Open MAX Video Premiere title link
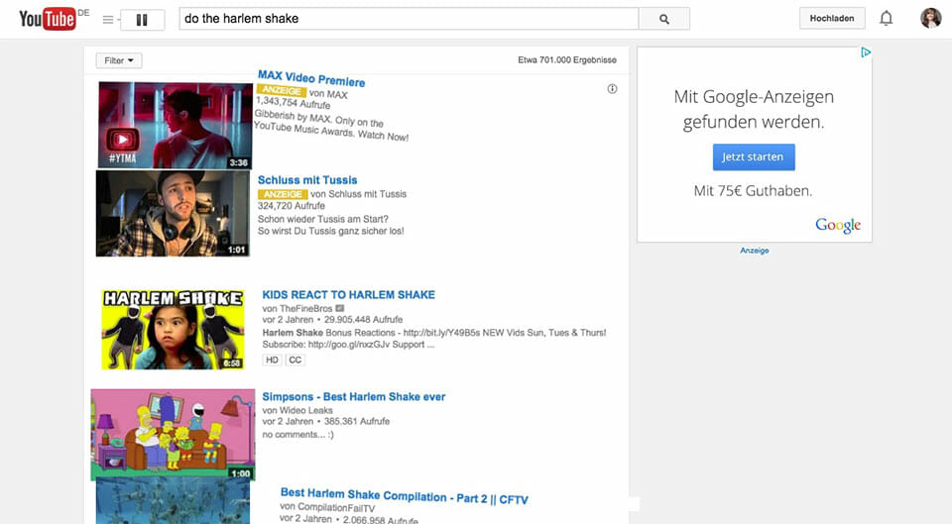 (311, 78)
